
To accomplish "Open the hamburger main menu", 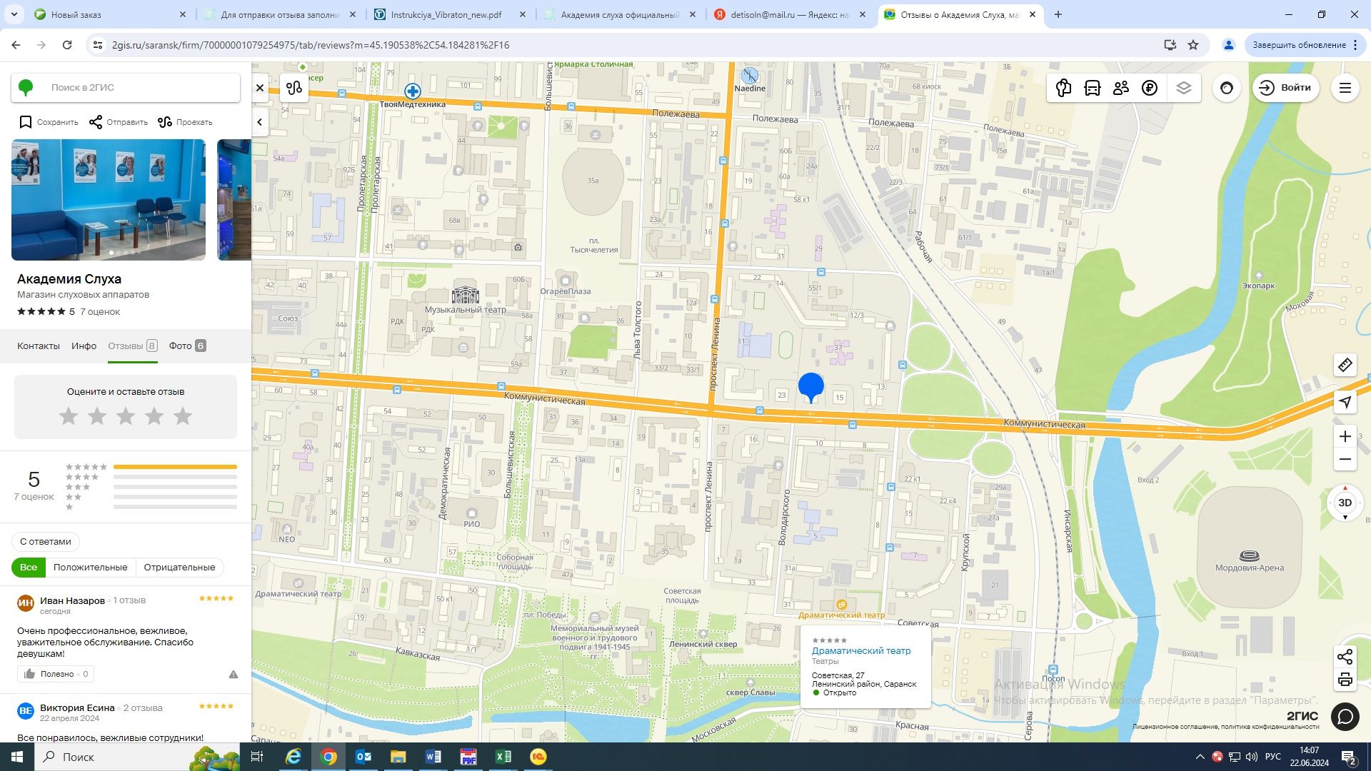I will 1345,88.
